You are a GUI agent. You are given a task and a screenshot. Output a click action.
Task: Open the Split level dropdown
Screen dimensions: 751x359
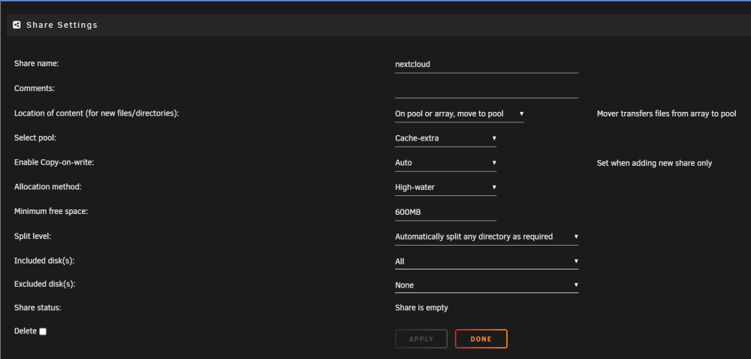pyautogui.click(x=487, y=237)
